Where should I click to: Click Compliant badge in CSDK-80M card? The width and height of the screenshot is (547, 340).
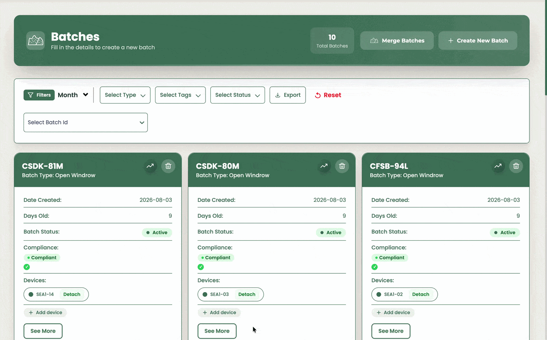point(216,257)
